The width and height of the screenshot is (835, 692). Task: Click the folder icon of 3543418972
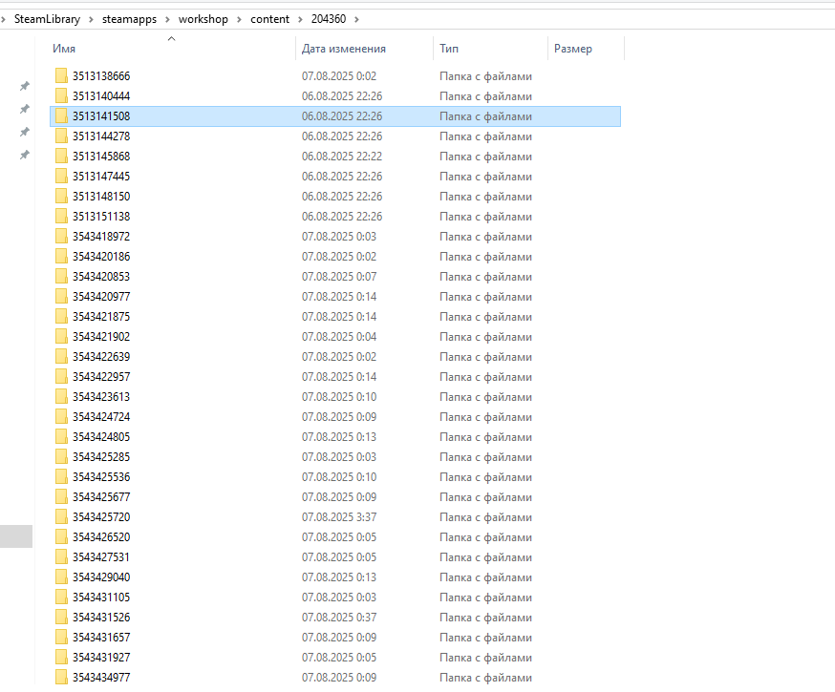(x=61, y=236)
